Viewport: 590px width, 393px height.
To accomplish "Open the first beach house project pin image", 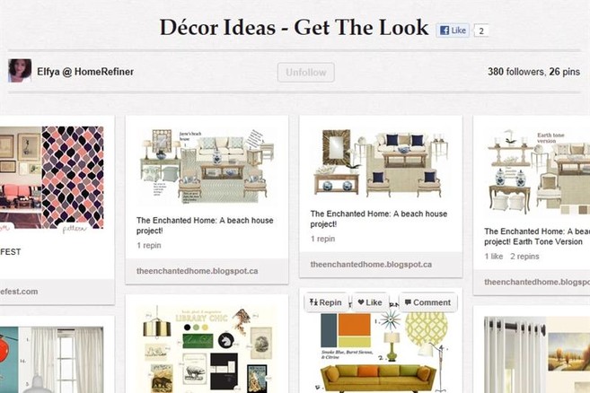I will point(207,167).
